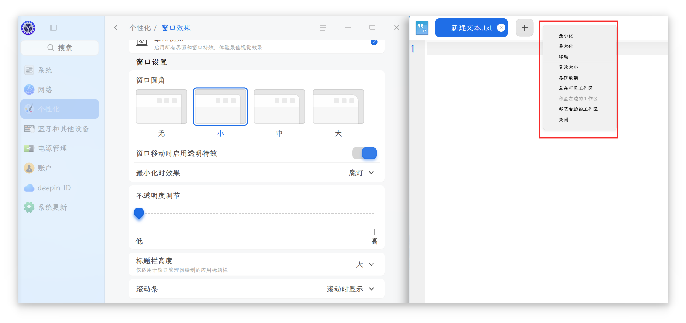
Task: Choose 最大化 from the context menu
Action: (580, 46)
